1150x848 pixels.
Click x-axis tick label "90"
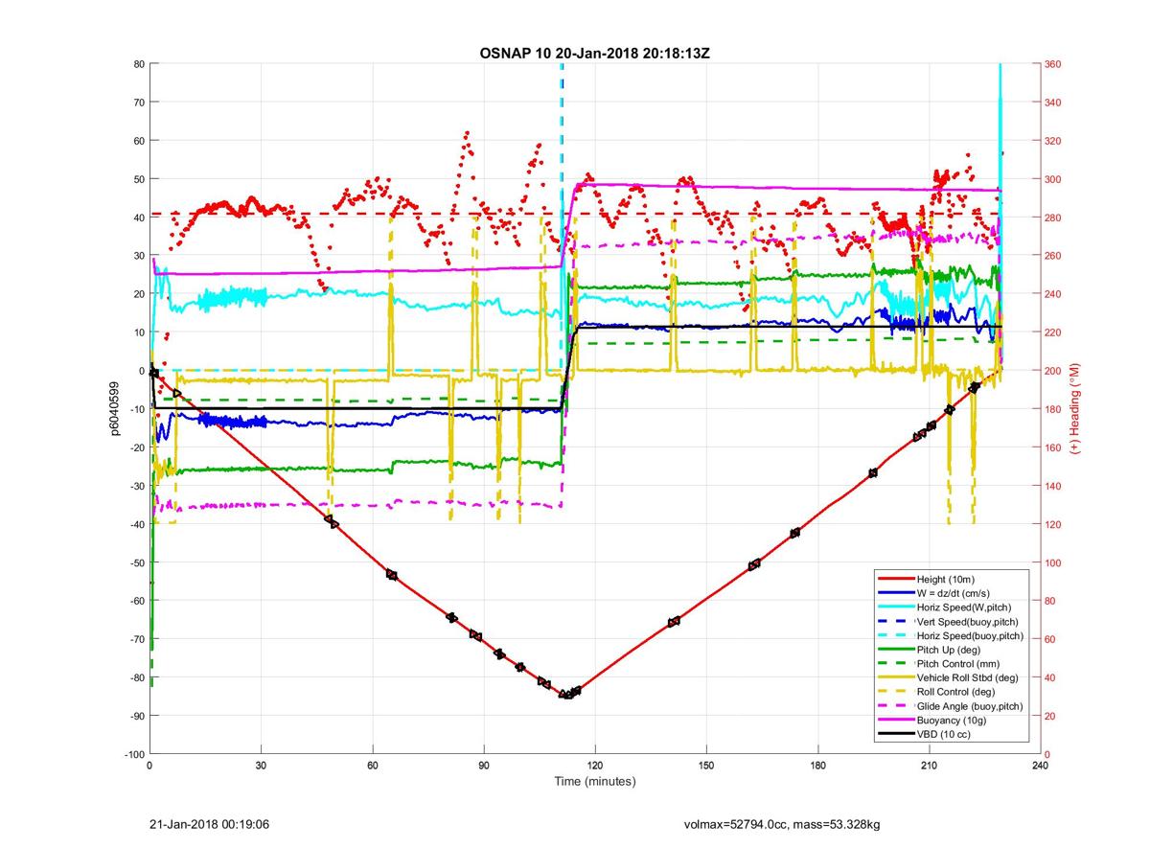tap(483, 767)
